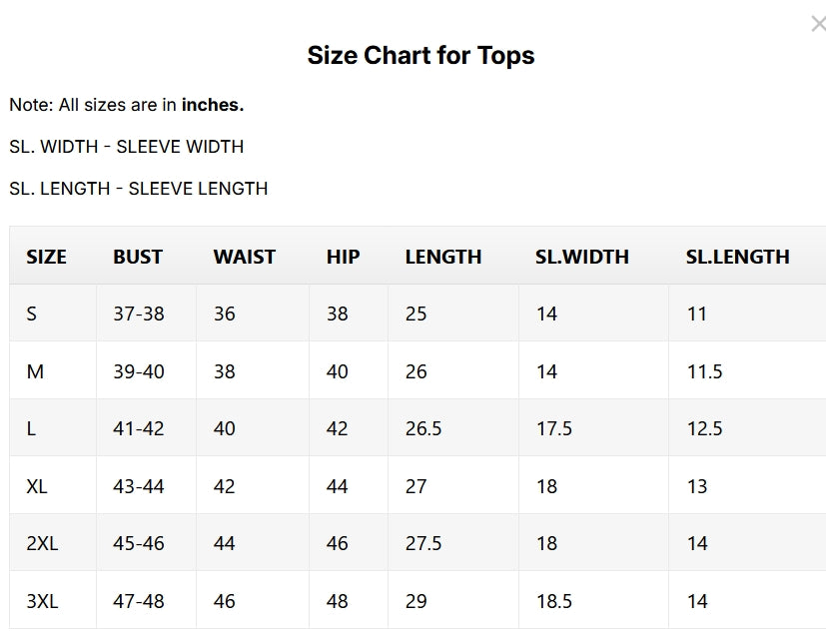The width and height of the screenshot is (826, 636).
Task: Click the Size Chart for Tops heading
Action: (x=420, y=55)
